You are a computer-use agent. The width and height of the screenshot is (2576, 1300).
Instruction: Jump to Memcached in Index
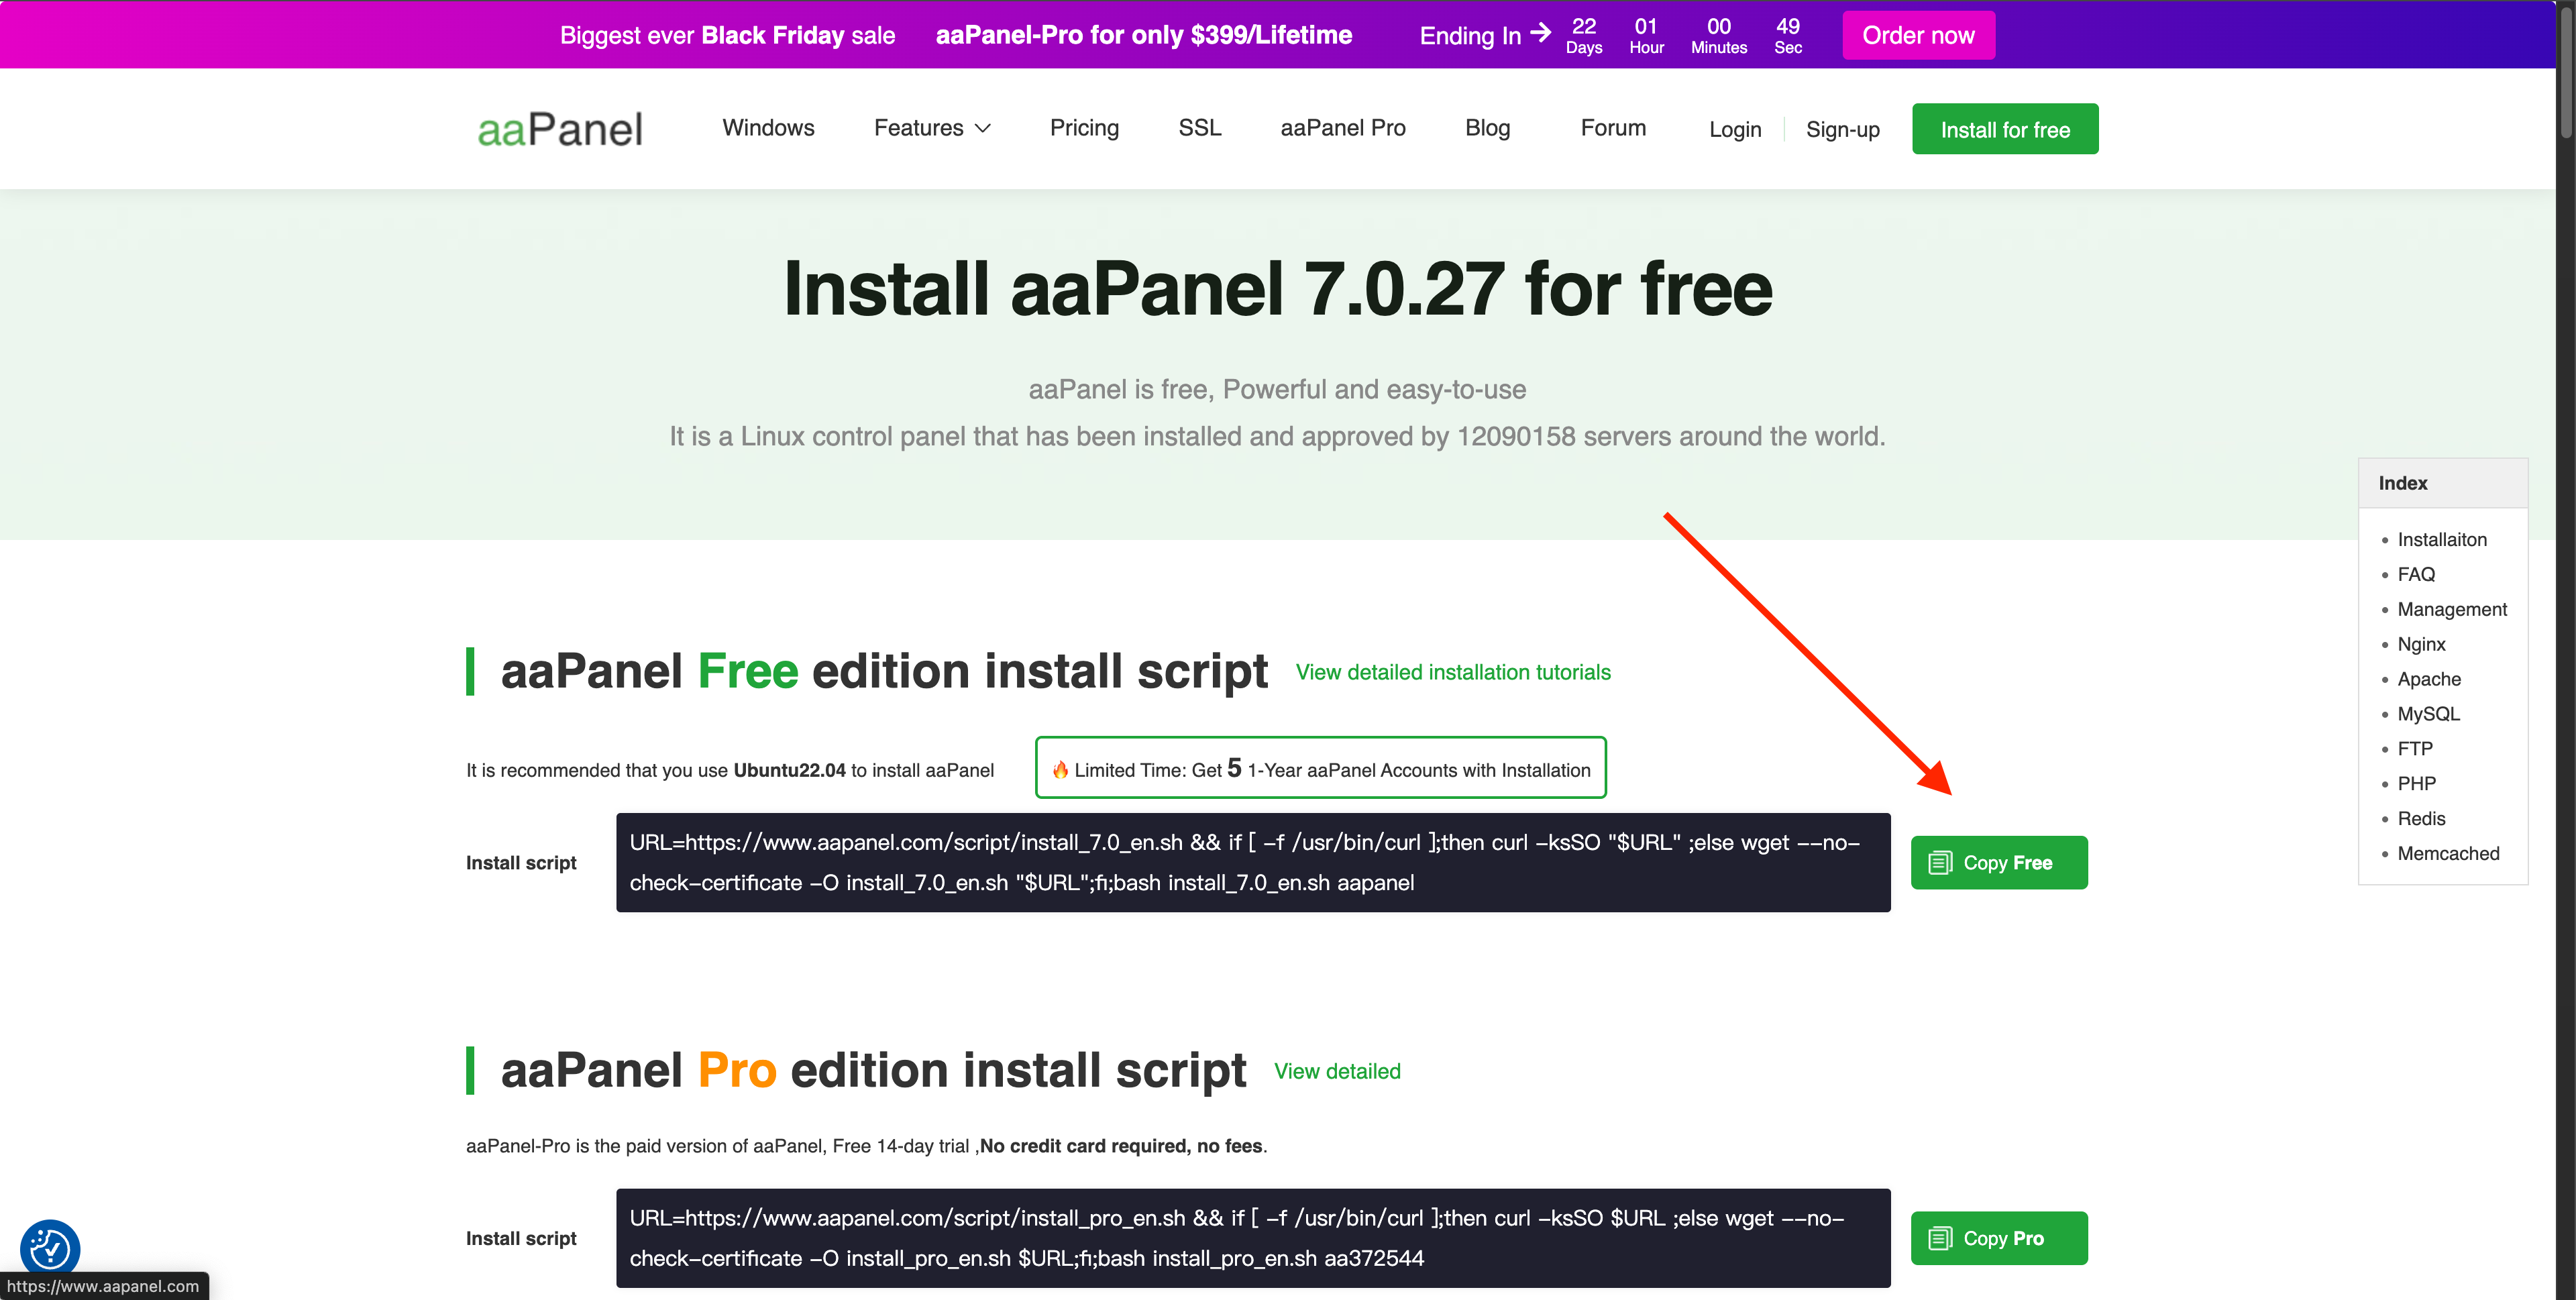[x=2447, y=853]
